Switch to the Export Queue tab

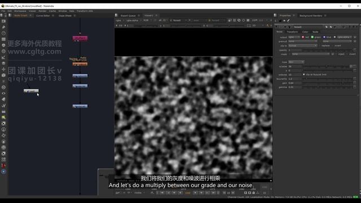click(128, 16)
